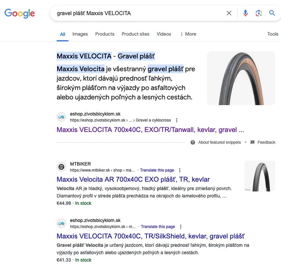Open the Tools search options
The width and height of the screenshot is (281, 270).
click(273, 34)
